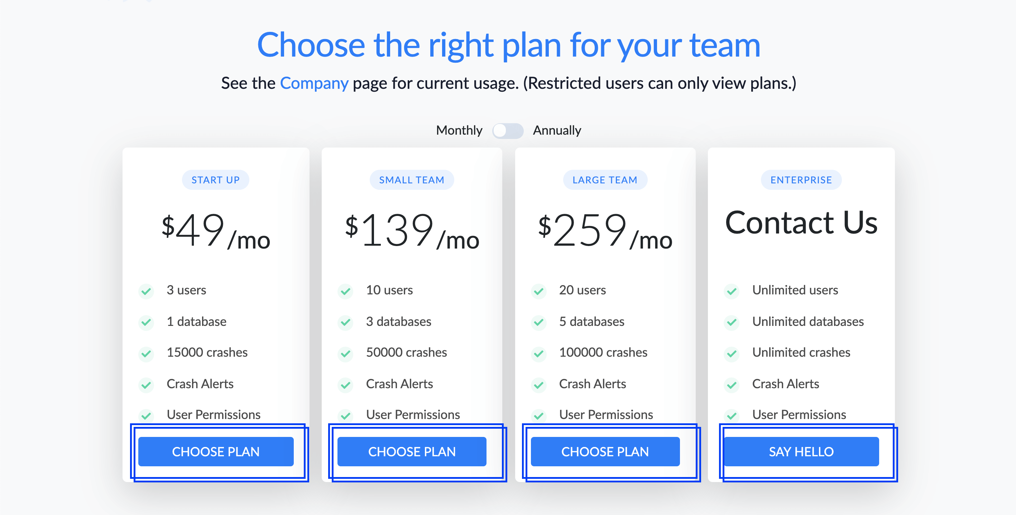This screenshot has height=515, width=1016.
Task: Click checkmark icon beside 3 databases
Action: coord(345,322)
